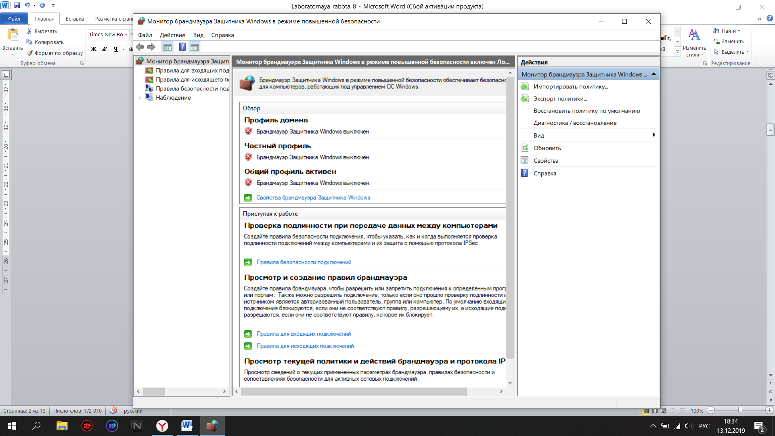Viewport: 775px width, 436px height.
Task: Switch to Word 'Вставка' tab
Action: click(x=75, y=19)
